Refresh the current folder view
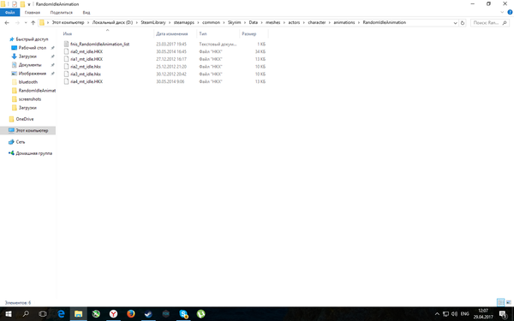514x321 pixels. coord(463,22)
